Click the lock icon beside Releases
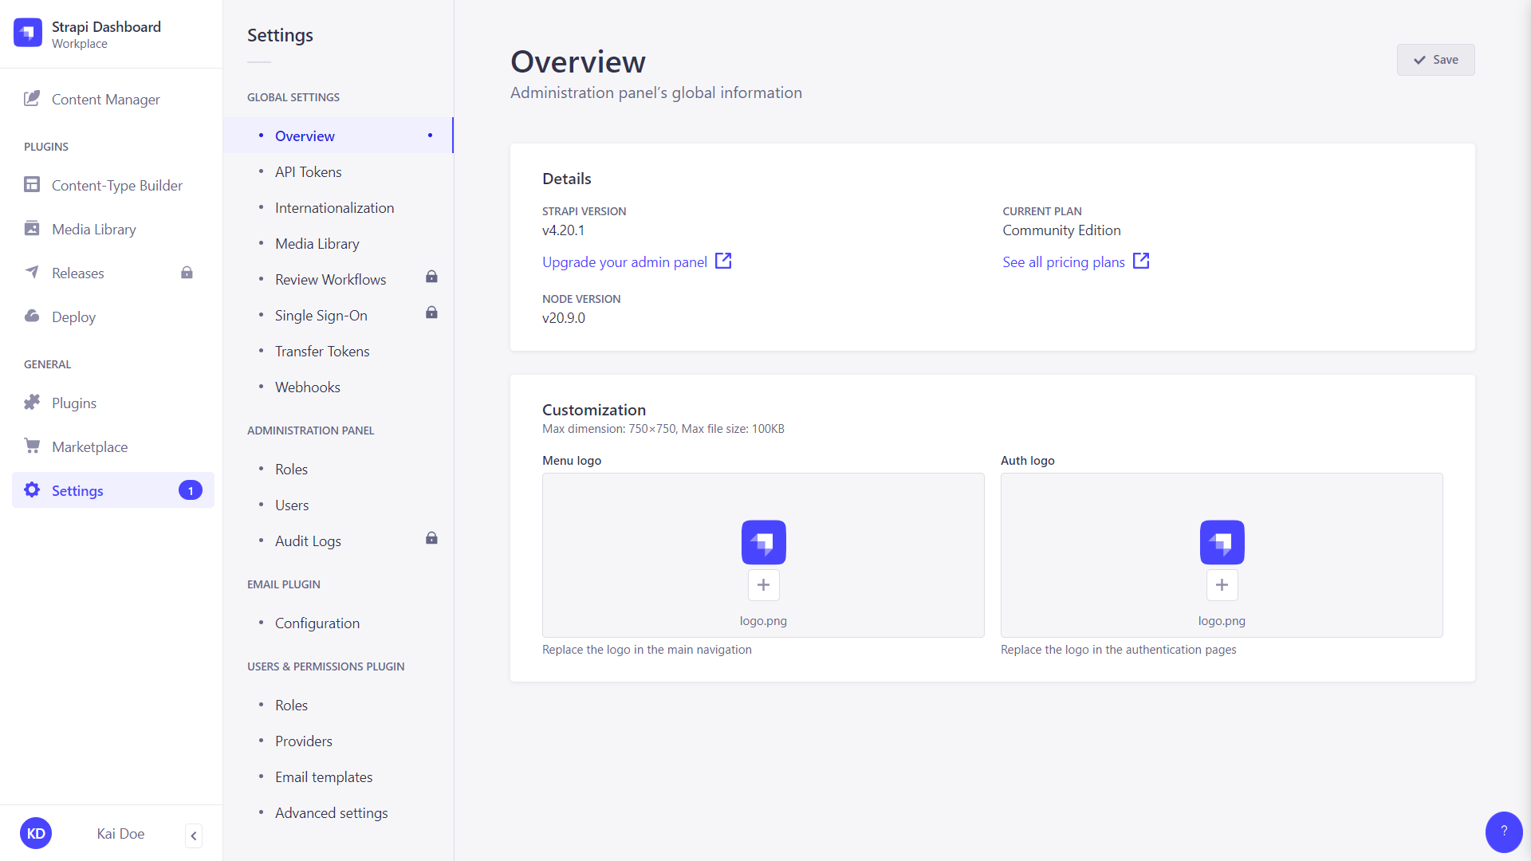Screen dimensions: 1531x861 [x=187, y=273]
